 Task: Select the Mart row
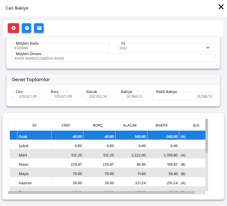(x=35, y=155)
